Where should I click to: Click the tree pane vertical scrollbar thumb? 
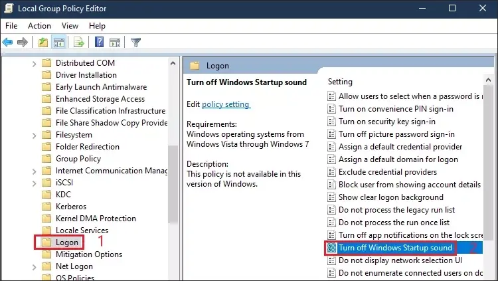pos(173,185)
